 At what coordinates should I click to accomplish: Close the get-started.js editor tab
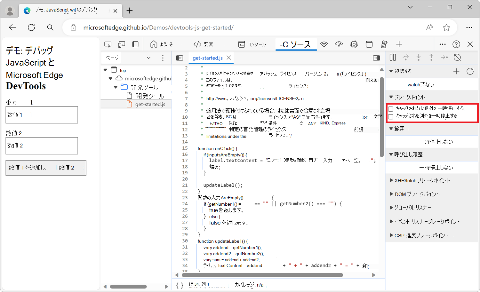pos(228,58)
